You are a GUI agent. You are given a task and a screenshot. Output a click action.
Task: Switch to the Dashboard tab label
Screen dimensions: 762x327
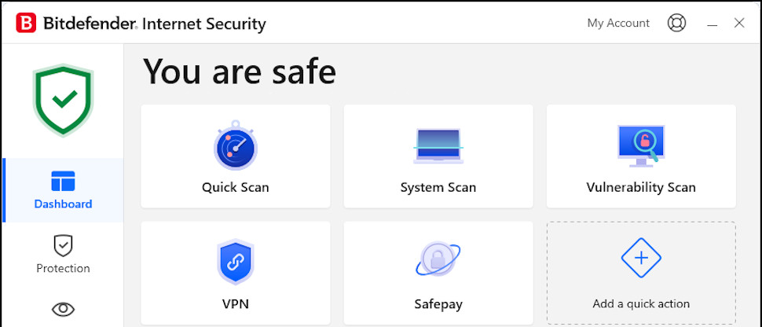[x=63, y=204]
